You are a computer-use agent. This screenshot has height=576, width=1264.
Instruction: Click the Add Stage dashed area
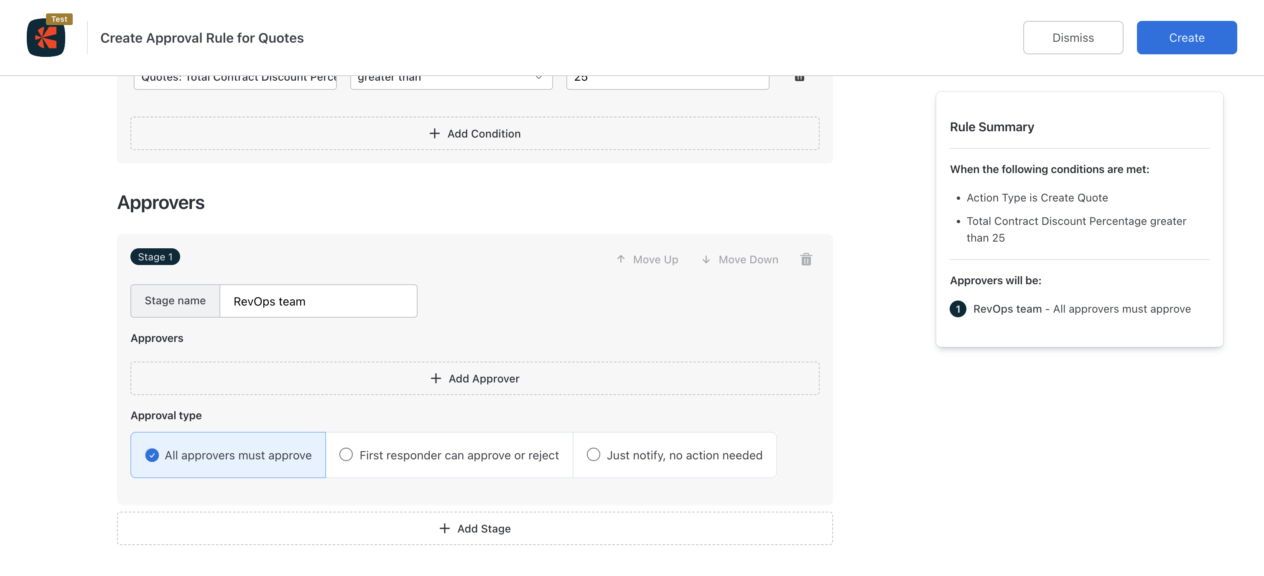click(x=638, y=528)
